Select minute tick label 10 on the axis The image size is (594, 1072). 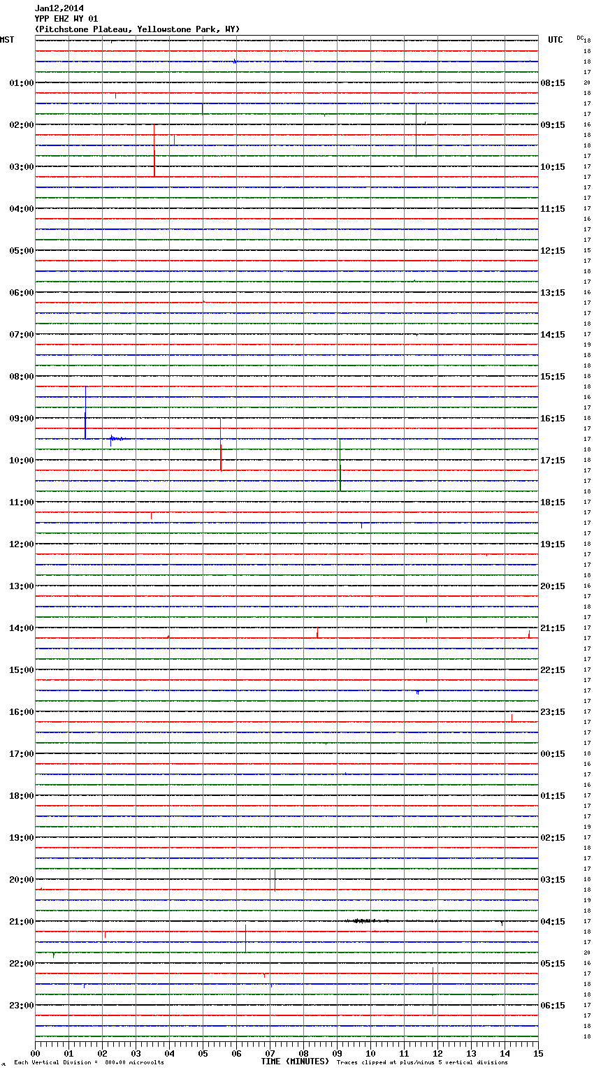[x=370, y=1053]
